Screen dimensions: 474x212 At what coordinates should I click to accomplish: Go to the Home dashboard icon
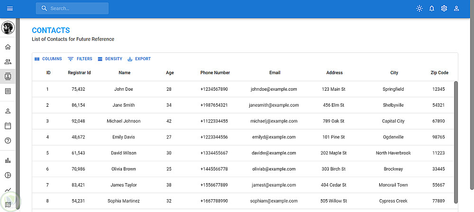8,47
